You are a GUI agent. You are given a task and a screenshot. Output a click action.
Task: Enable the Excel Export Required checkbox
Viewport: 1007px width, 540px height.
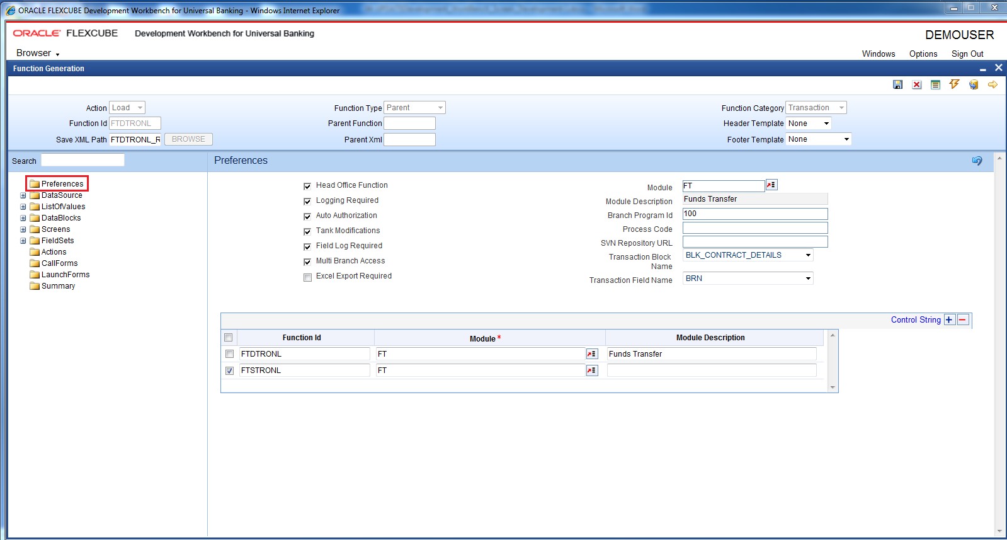pyautogui.click(x=307, y=277)
